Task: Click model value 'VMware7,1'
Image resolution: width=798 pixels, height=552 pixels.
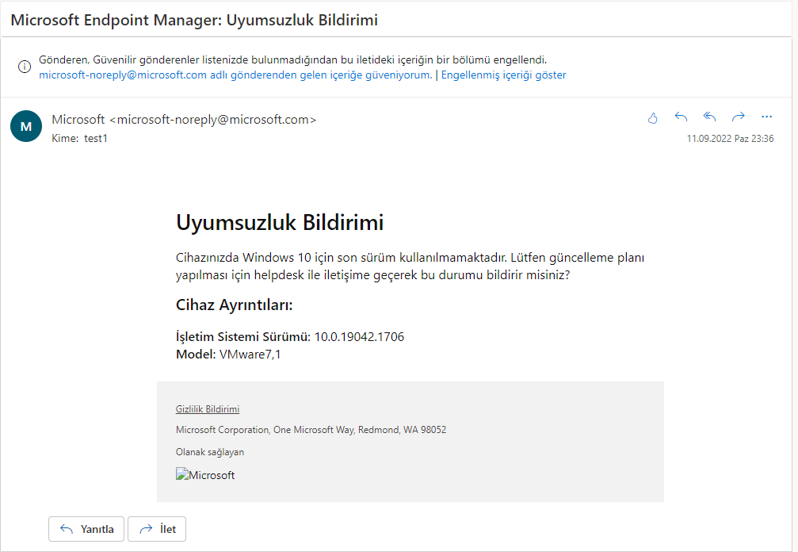Action: click(x=250, y=355)
